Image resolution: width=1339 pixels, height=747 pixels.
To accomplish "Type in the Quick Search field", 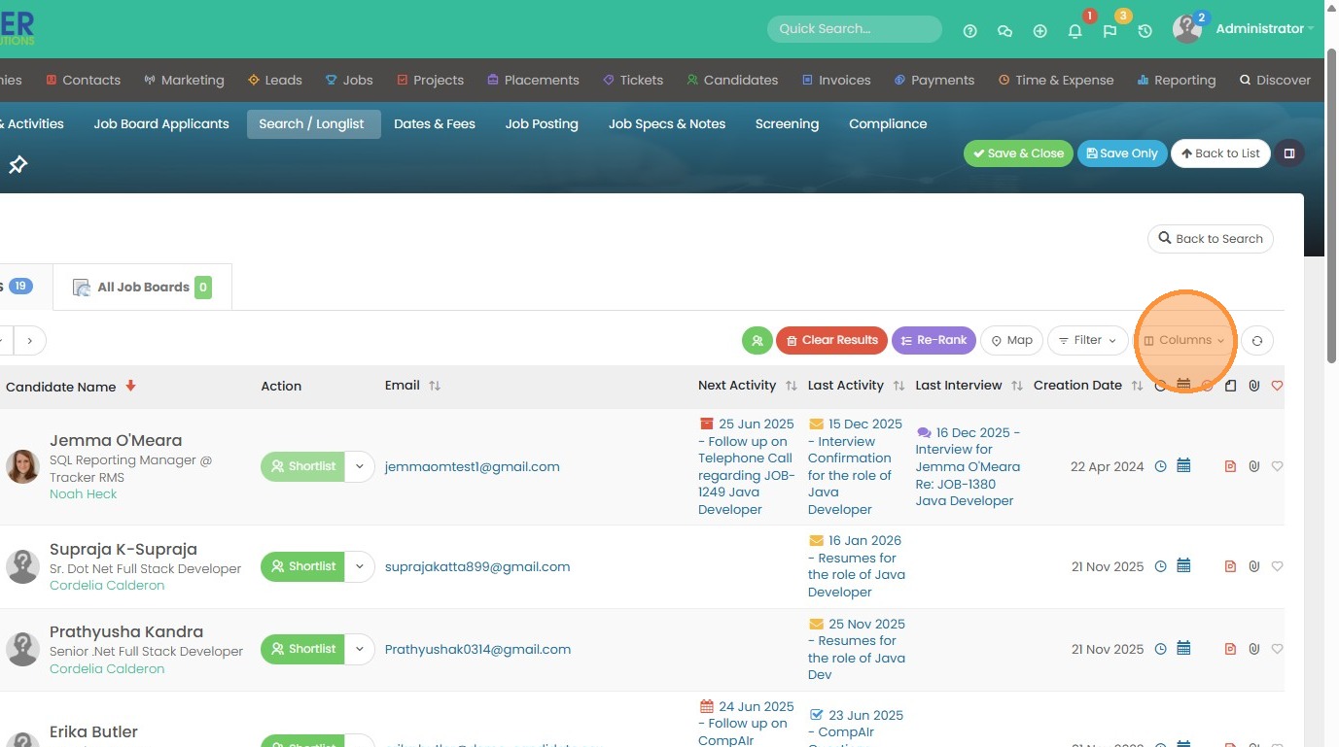I will coord(854,29).
